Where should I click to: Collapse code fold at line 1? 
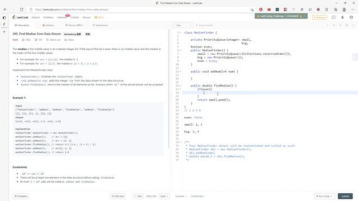180,33
